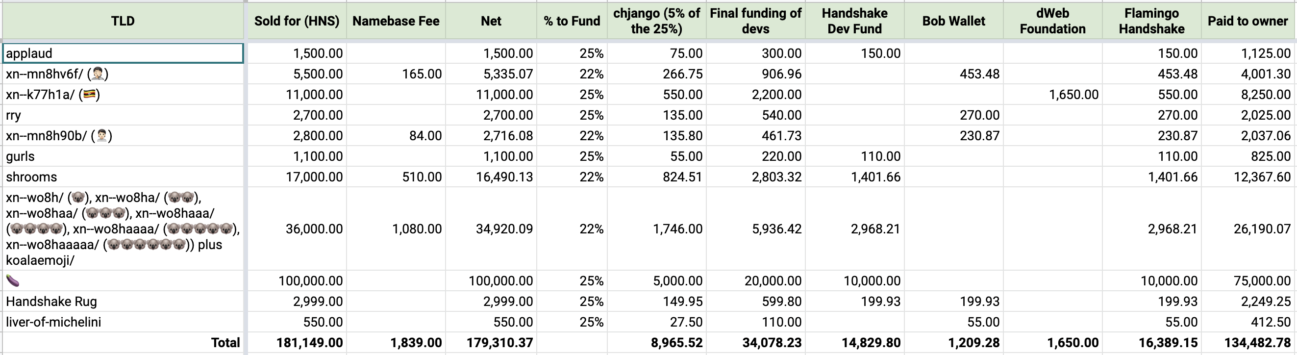Click the % to Fund header
The image size is (1297, 355).
(572, 21)
